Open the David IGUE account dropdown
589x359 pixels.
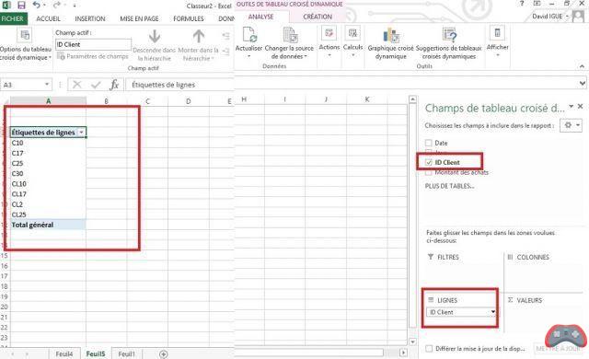tap(568, 17)
